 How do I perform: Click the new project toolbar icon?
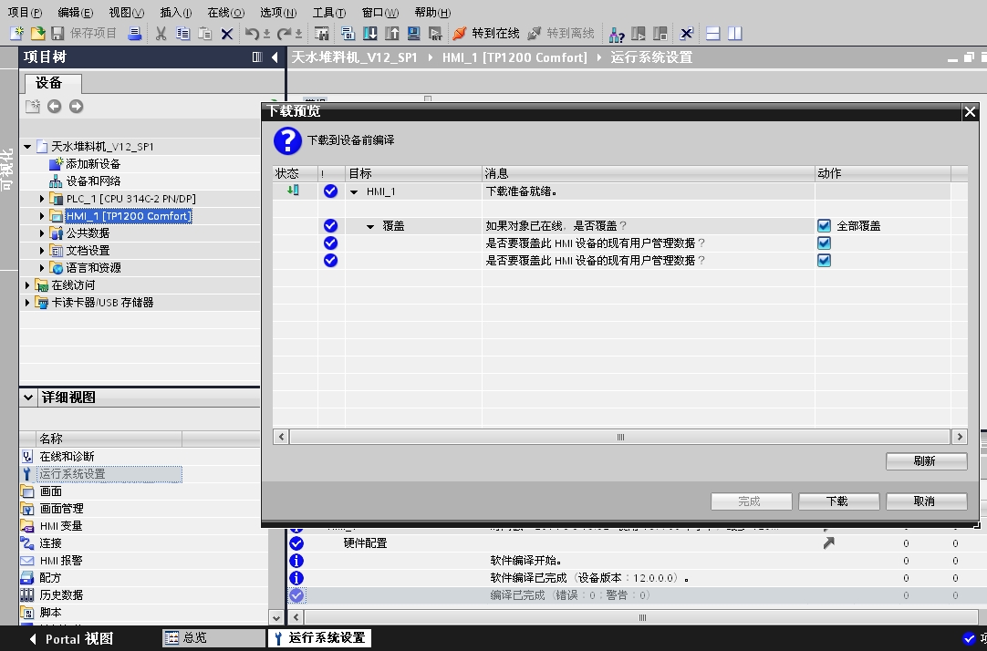tap(17, 34)
